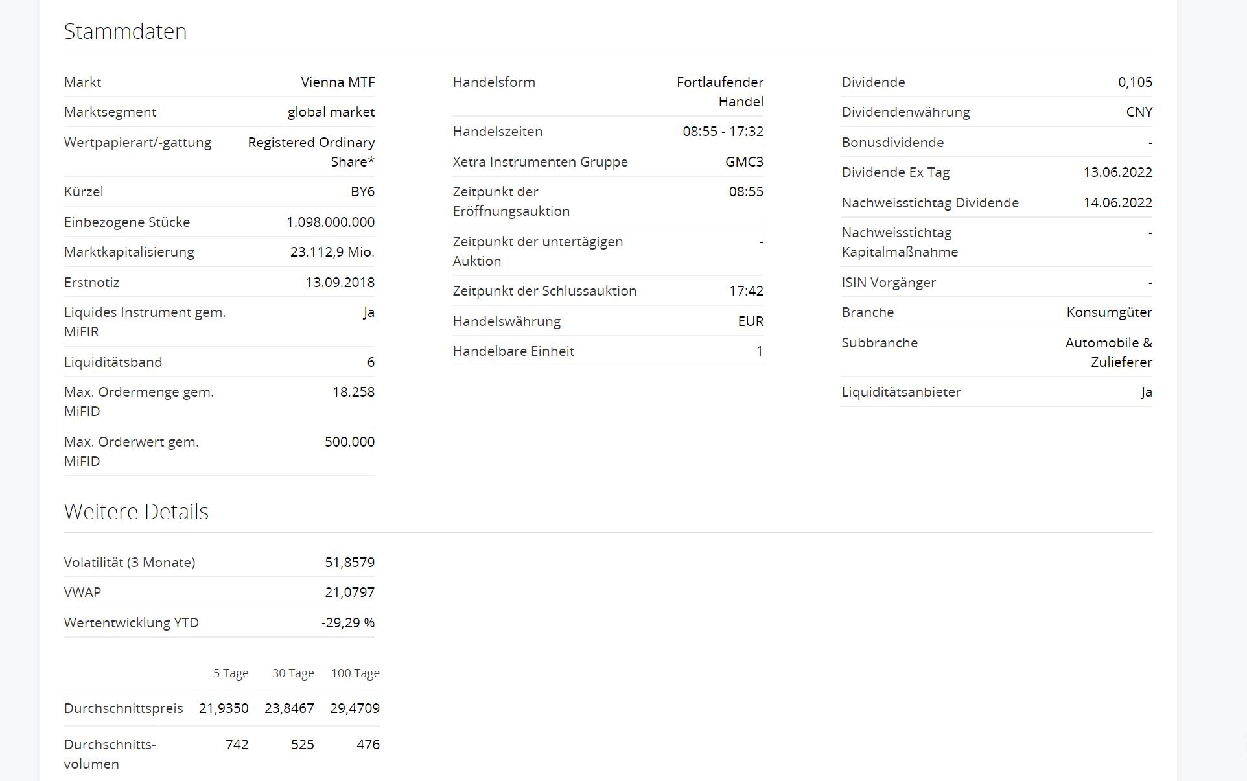Select the Konsumgüter Branche value

pos(1109,312)
